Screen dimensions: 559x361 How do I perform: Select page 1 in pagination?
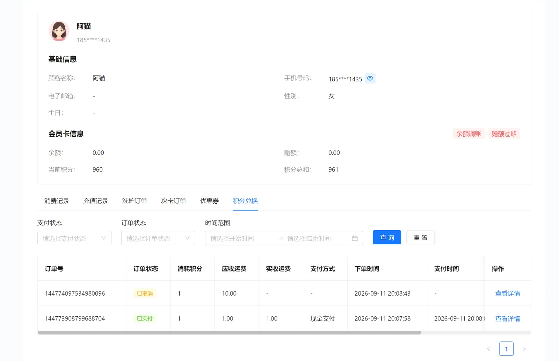[x=506, y=349]
